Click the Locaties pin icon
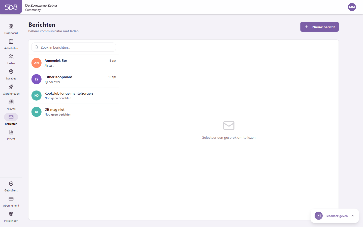Viewport: 363px width, 227px height. coord(11,72)
